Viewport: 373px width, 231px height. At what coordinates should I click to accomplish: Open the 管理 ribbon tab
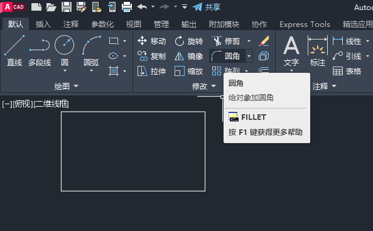(x=161, y=24)
